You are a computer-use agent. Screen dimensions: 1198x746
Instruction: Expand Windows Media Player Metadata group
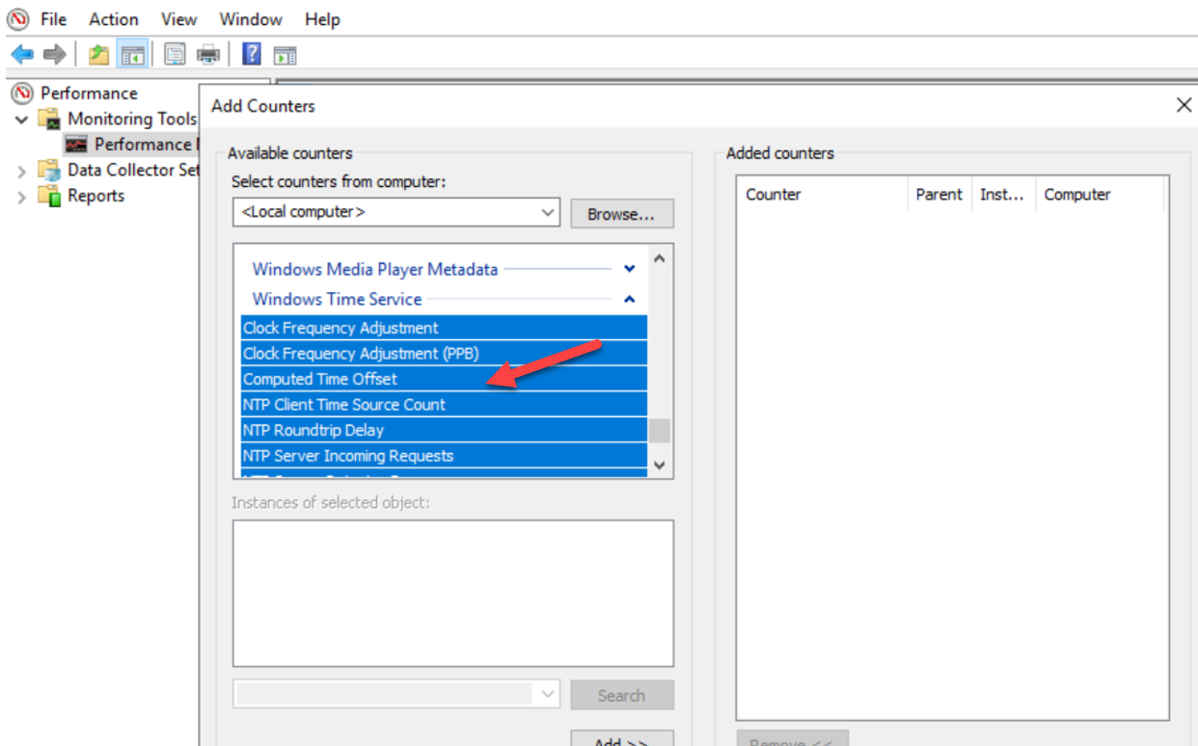tap(629, 270)
